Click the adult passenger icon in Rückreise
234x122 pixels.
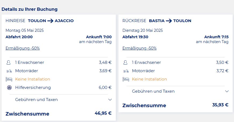(125, 62)
